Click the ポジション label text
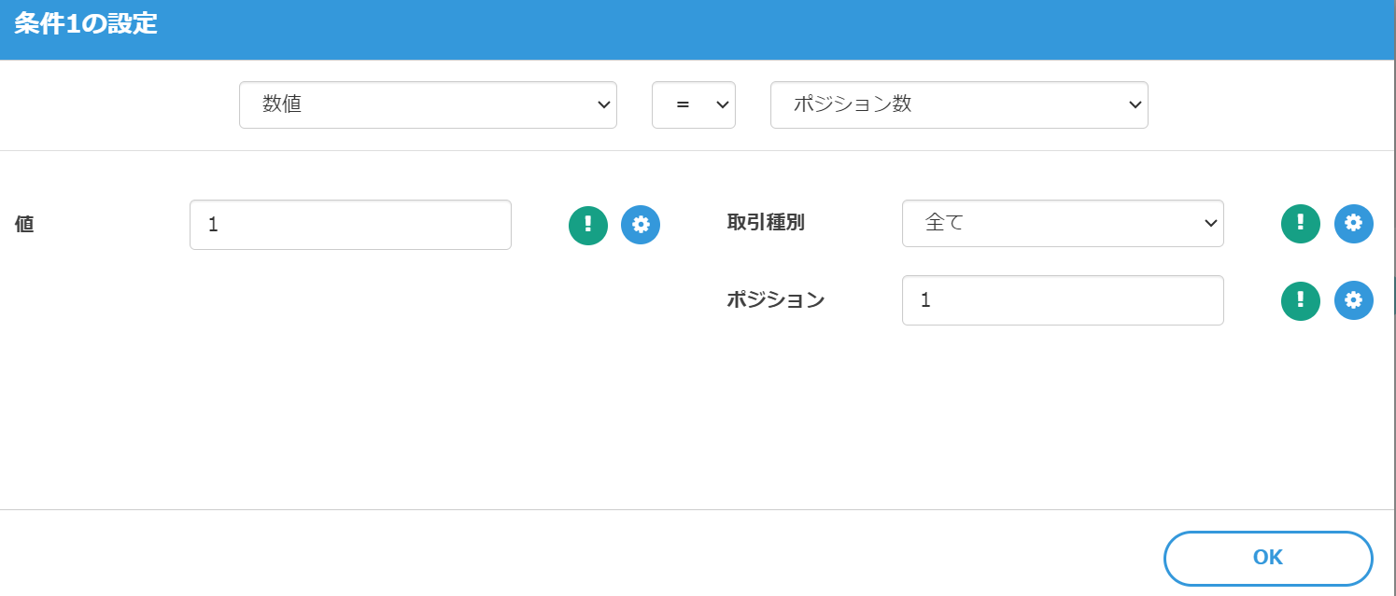The image size is (1396, 596). pos(775,299)
